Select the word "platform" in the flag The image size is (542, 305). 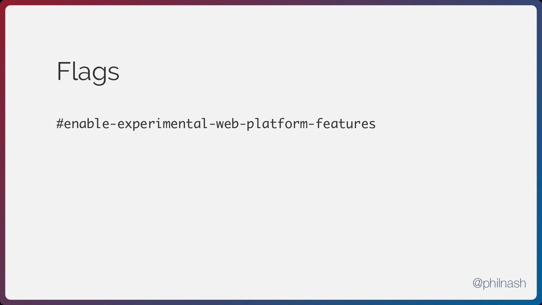(x=276, y=124)
